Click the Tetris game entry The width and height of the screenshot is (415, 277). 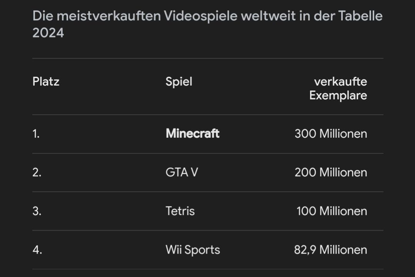pos(180,211)
